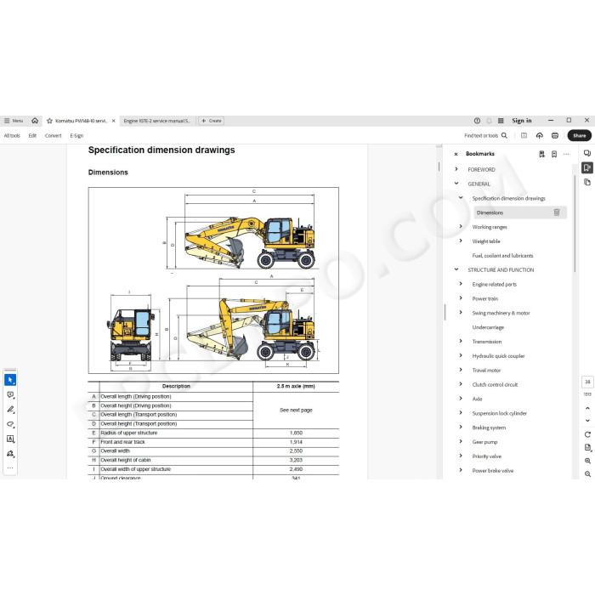Click the Share button

[x=579, y=135]
